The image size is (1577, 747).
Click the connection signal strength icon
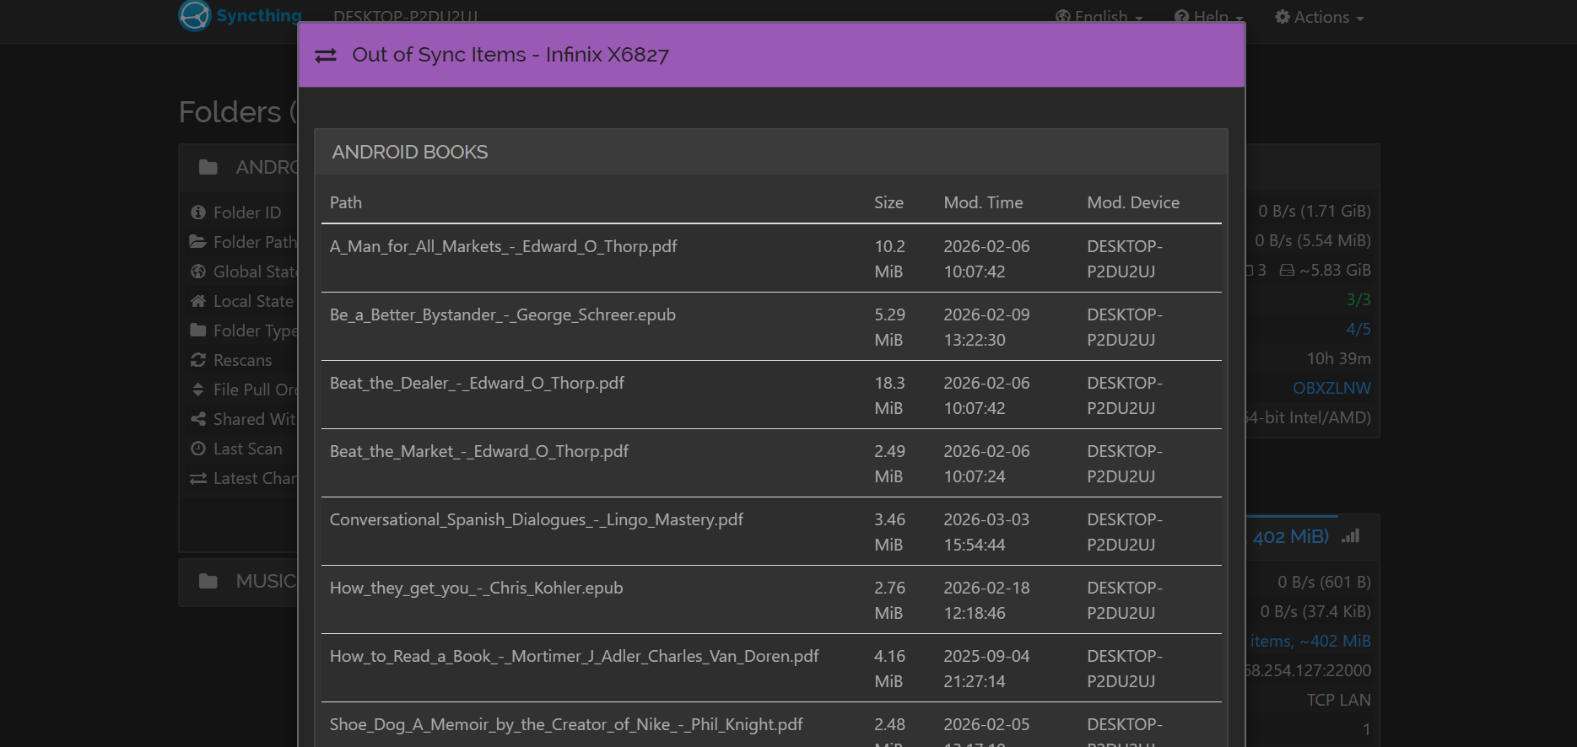[x=1351, y=536]
